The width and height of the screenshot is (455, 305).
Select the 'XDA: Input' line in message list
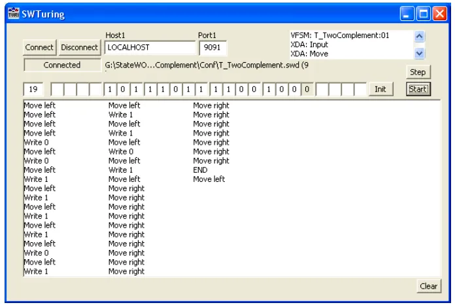click(x=309, y=45)
